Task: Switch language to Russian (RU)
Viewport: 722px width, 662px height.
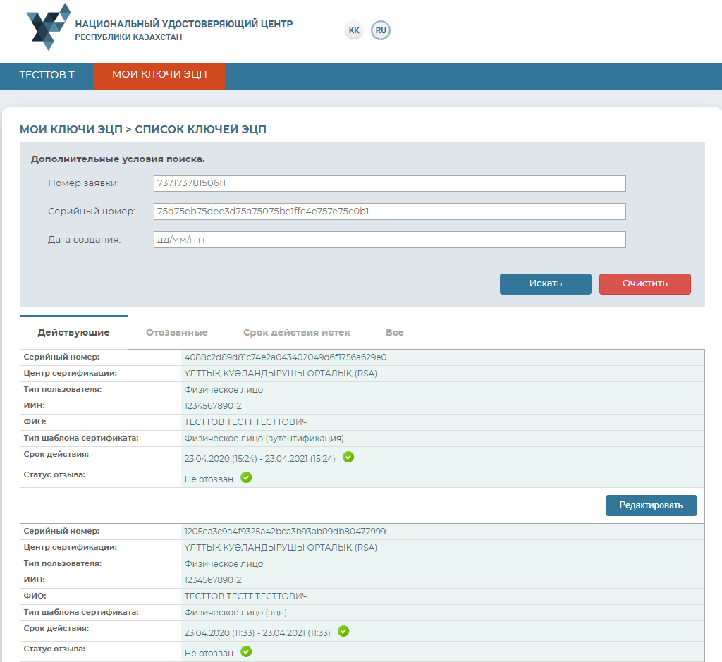Action: point(381,30)
